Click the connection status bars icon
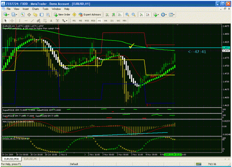Viewport: 232px width, 167px height. pyautogui.click(x=199, y=164)
